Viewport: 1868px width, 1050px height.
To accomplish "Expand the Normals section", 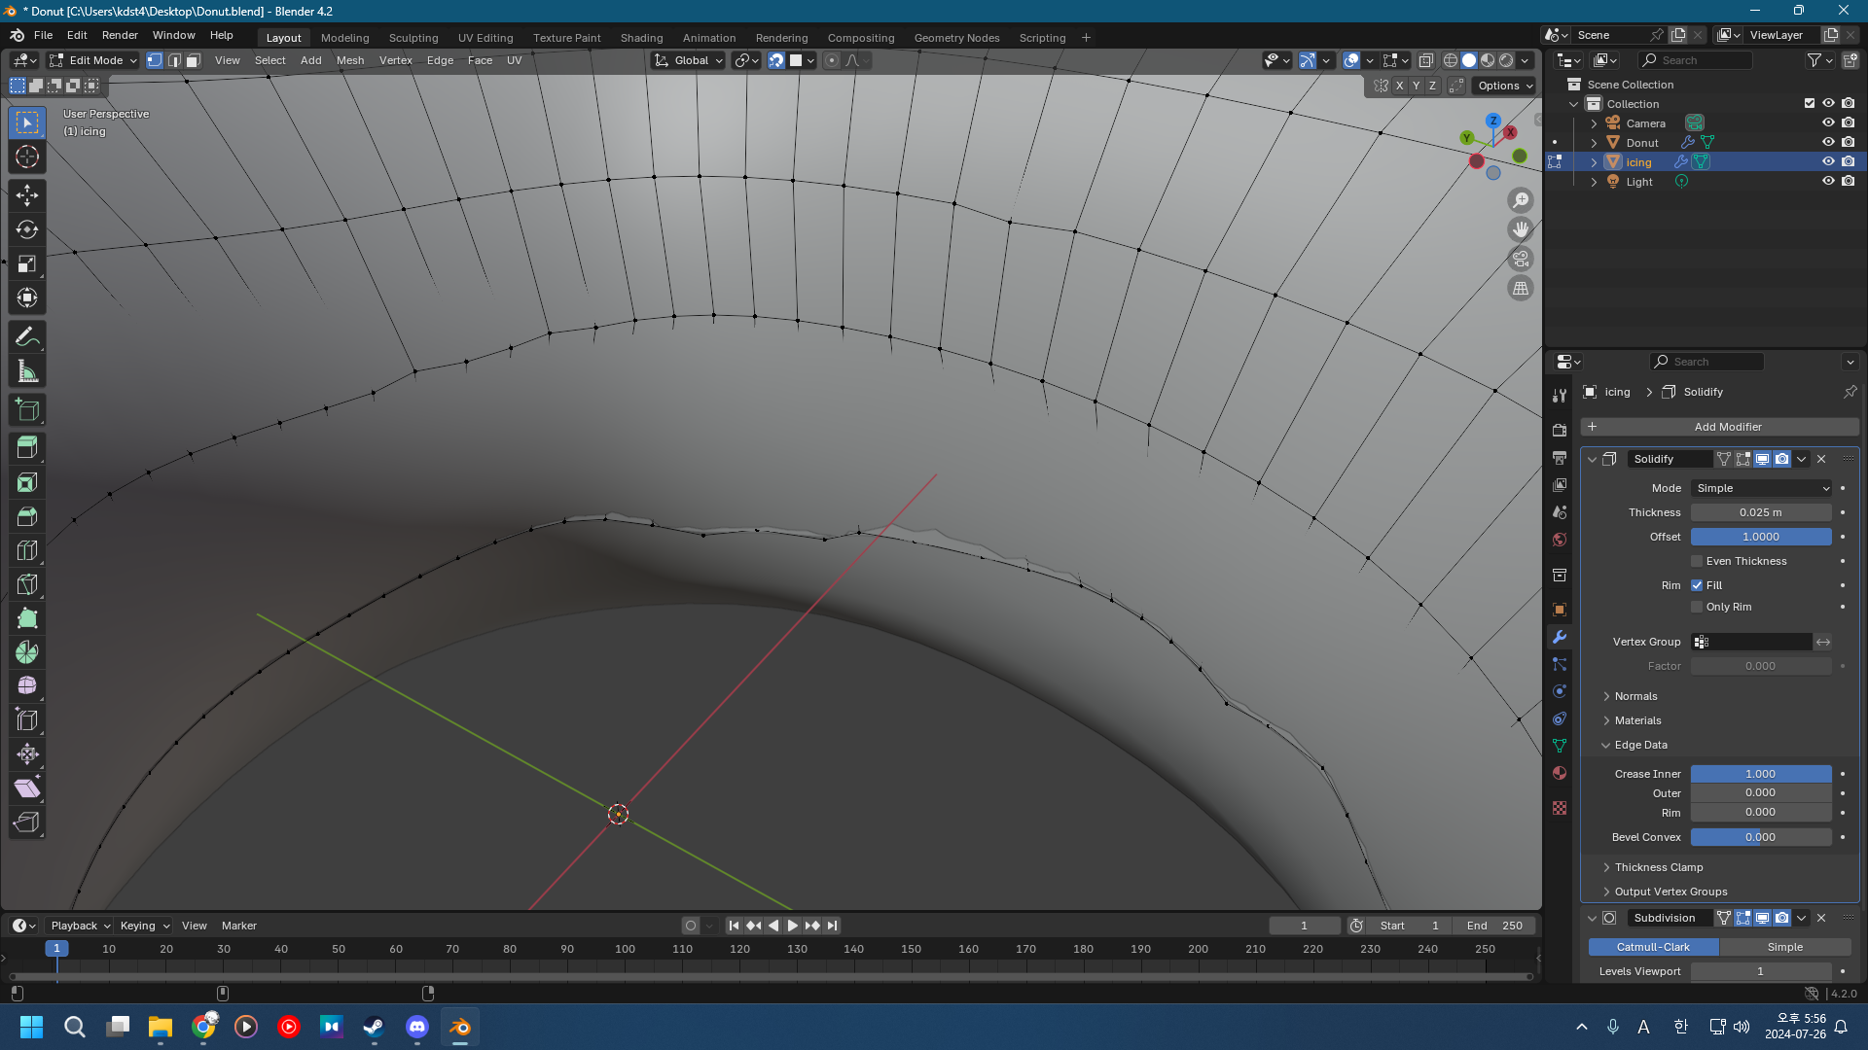I will 1634,696.
